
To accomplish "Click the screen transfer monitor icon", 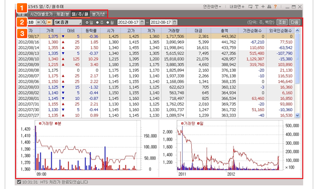I will (251, 7).
